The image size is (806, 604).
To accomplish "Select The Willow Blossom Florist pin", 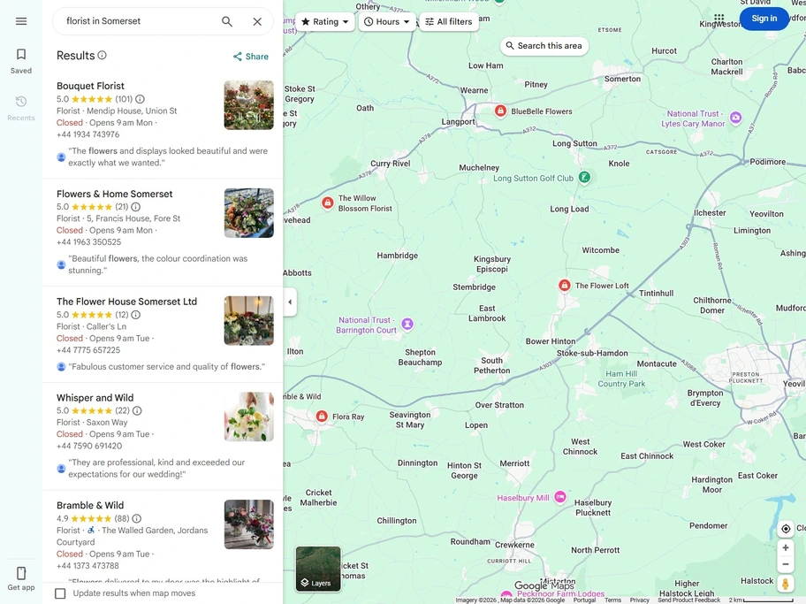I will [327, 203].
